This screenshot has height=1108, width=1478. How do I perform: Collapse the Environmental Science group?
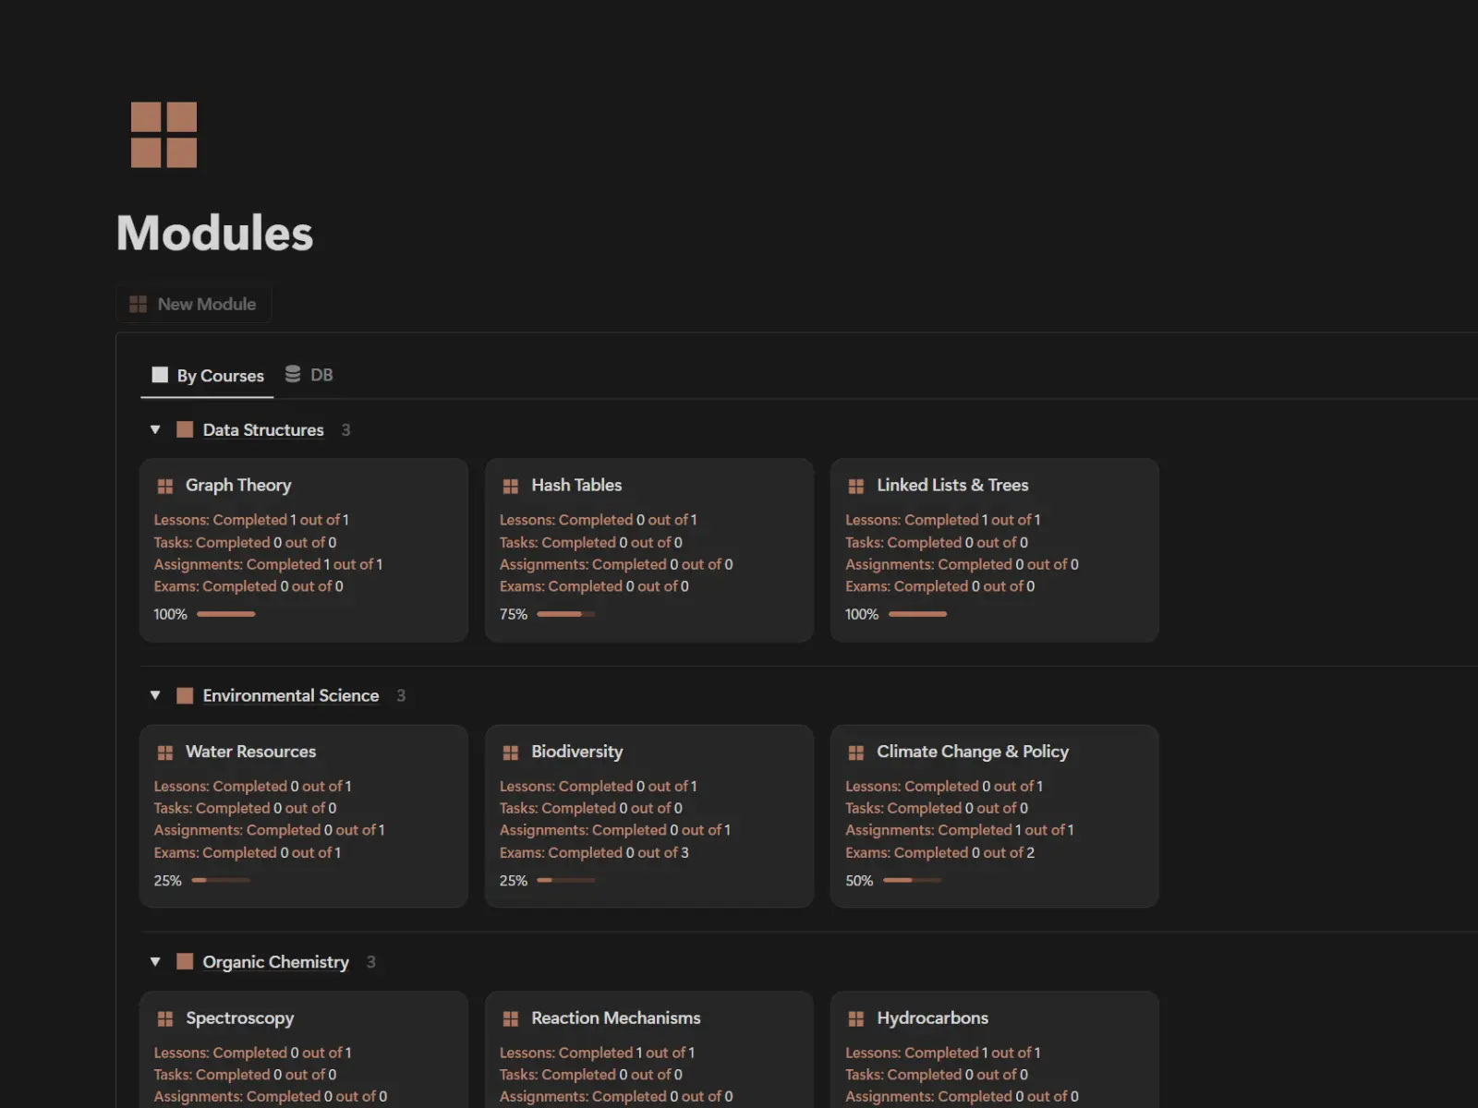[155, 695]
